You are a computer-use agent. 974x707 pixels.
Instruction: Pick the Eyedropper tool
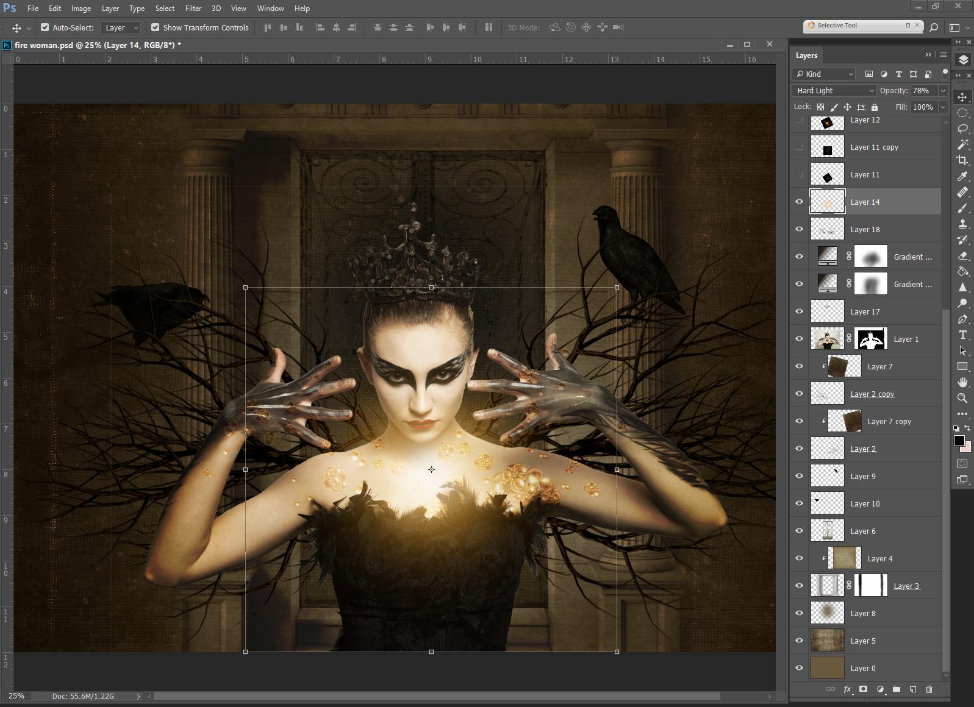[962, 176]
